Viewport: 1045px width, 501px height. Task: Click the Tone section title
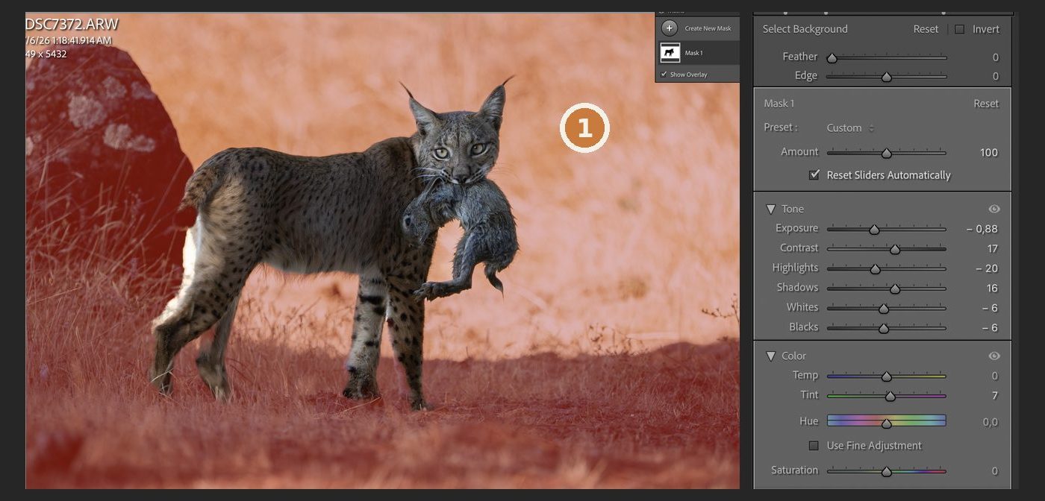(x=793, y=209)
